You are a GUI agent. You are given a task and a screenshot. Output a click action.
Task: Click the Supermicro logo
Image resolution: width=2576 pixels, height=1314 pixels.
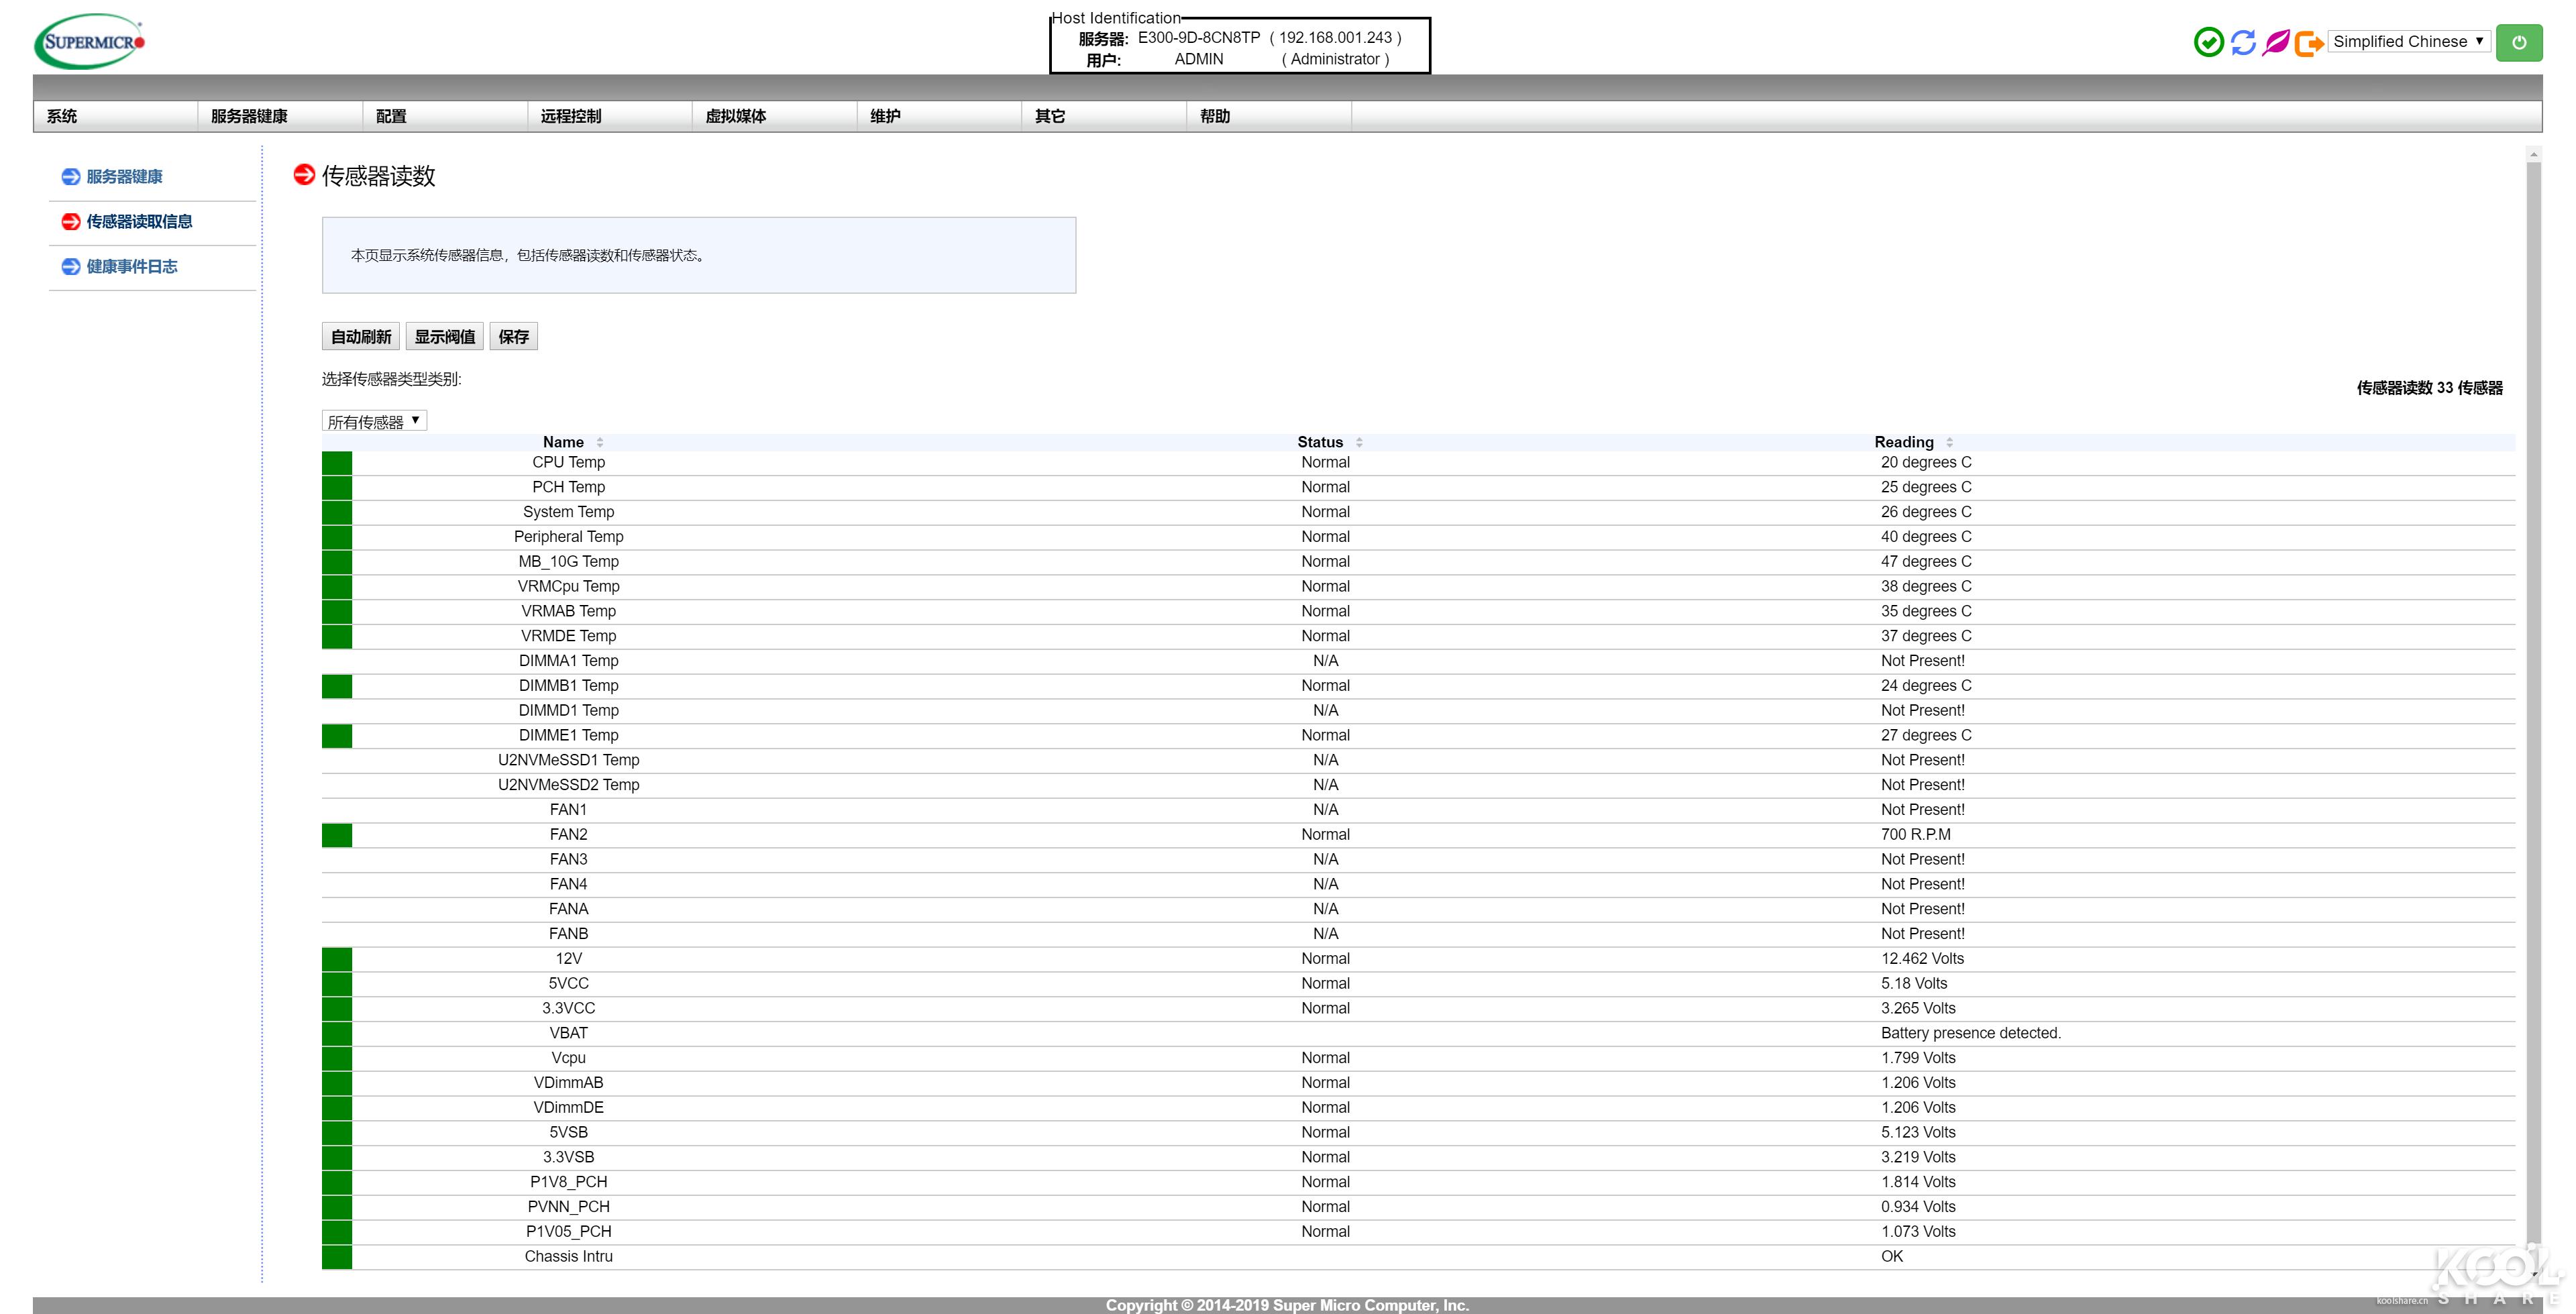90,41
